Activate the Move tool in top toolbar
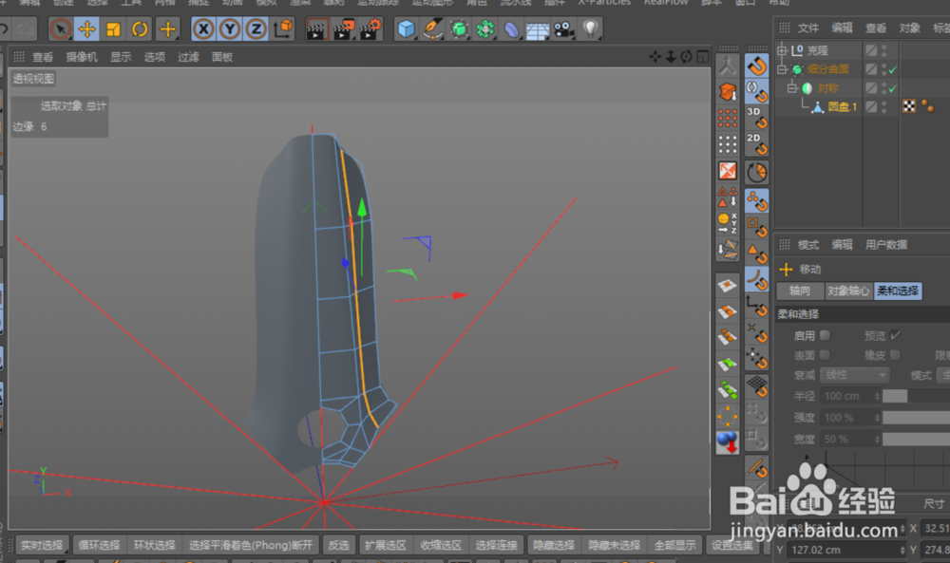The image size is (950, 563). (x=86, y=28)
